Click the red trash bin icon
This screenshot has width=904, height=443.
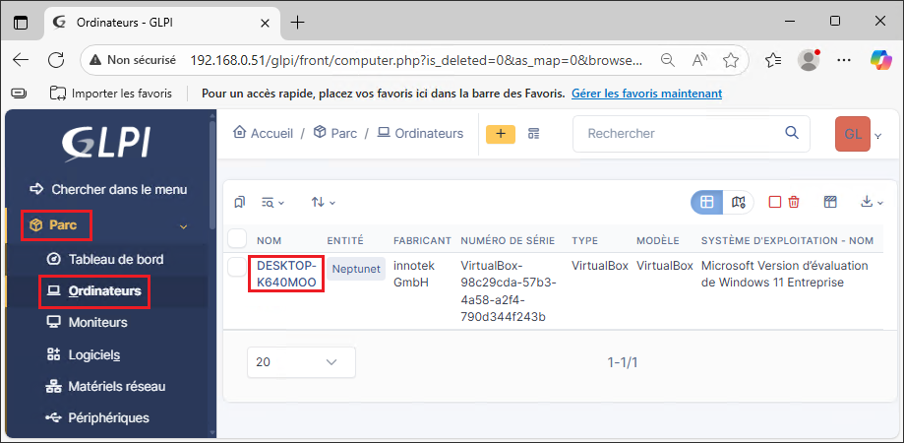[x=794, y=202]
